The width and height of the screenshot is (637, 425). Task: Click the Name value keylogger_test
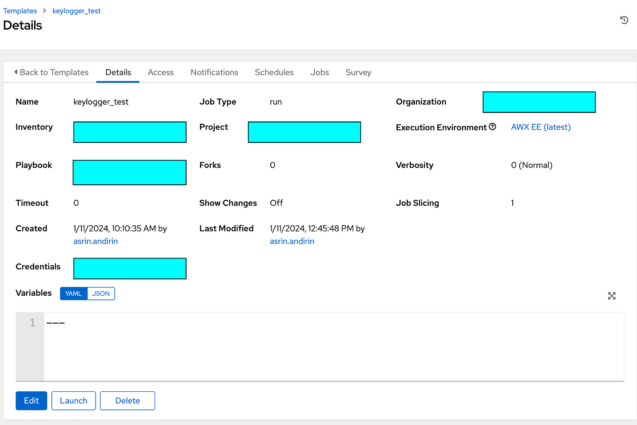tap(101, 102)
